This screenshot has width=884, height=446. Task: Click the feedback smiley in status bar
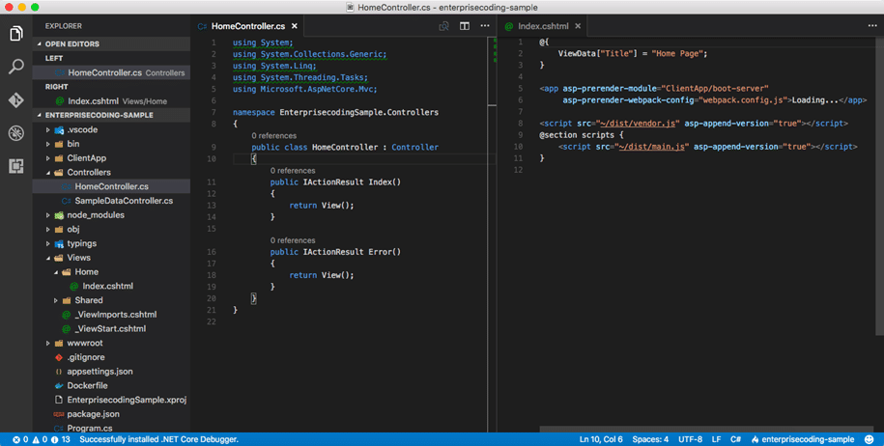(870, 439)
